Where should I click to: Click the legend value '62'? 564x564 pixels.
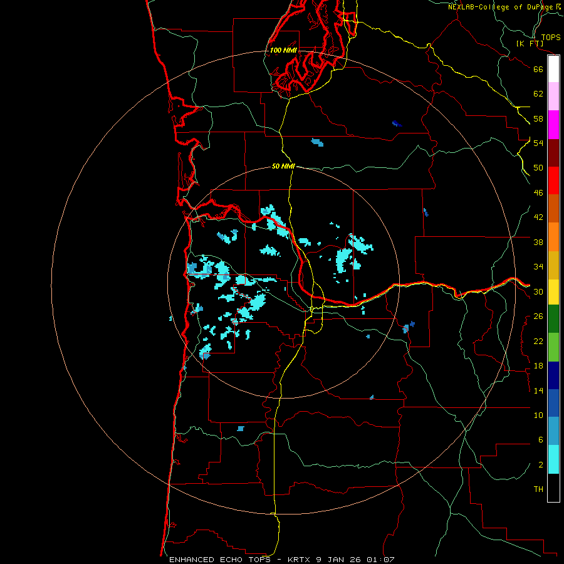(x=538, y=94)
